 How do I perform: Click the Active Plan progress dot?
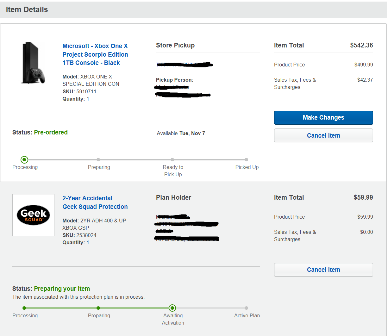246,308
